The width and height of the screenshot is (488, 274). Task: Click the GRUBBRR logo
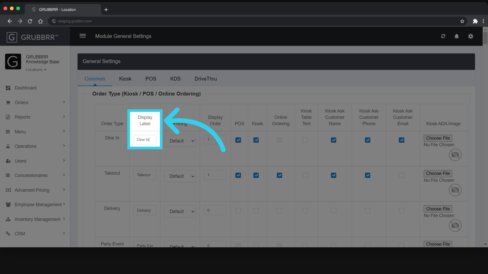pyautogui.click(x=32, y=37)
